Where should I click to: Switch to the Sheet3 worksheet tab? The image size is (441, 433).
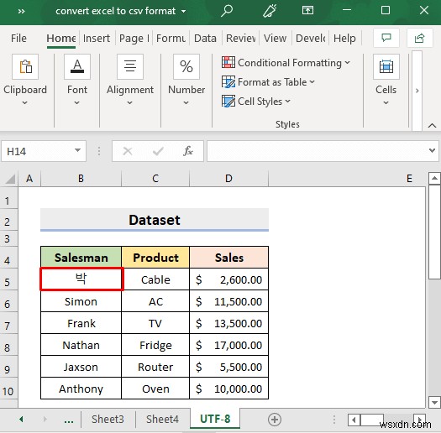click(108, 420)
